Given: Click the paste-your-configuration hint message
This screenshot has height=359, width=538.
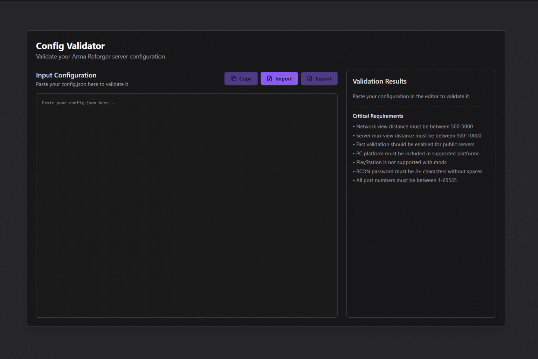Looking at the screenshot, I should tap(412, 96).
